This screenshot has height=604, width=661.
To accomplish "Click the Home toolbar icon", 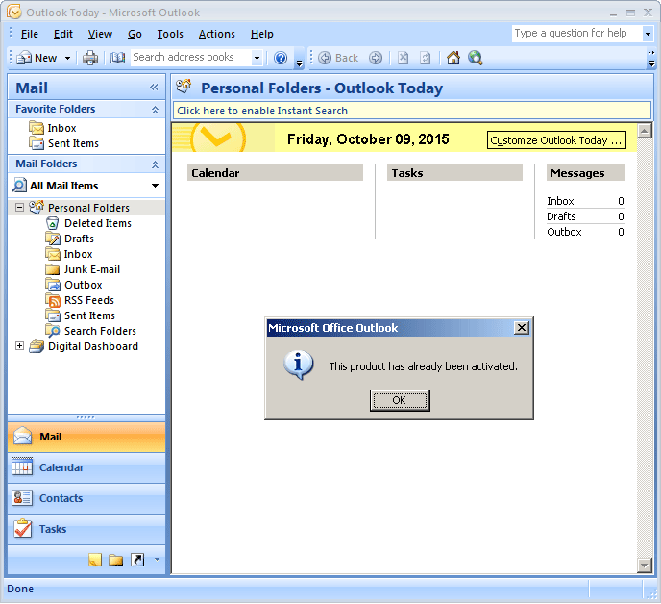I will (x=453, y=58).
